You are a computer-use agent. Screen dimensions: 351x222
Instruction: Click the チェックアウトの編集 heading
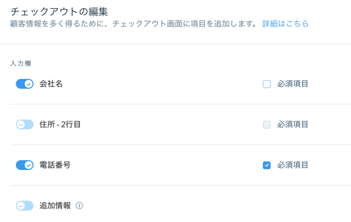click(x=59, y=12)
